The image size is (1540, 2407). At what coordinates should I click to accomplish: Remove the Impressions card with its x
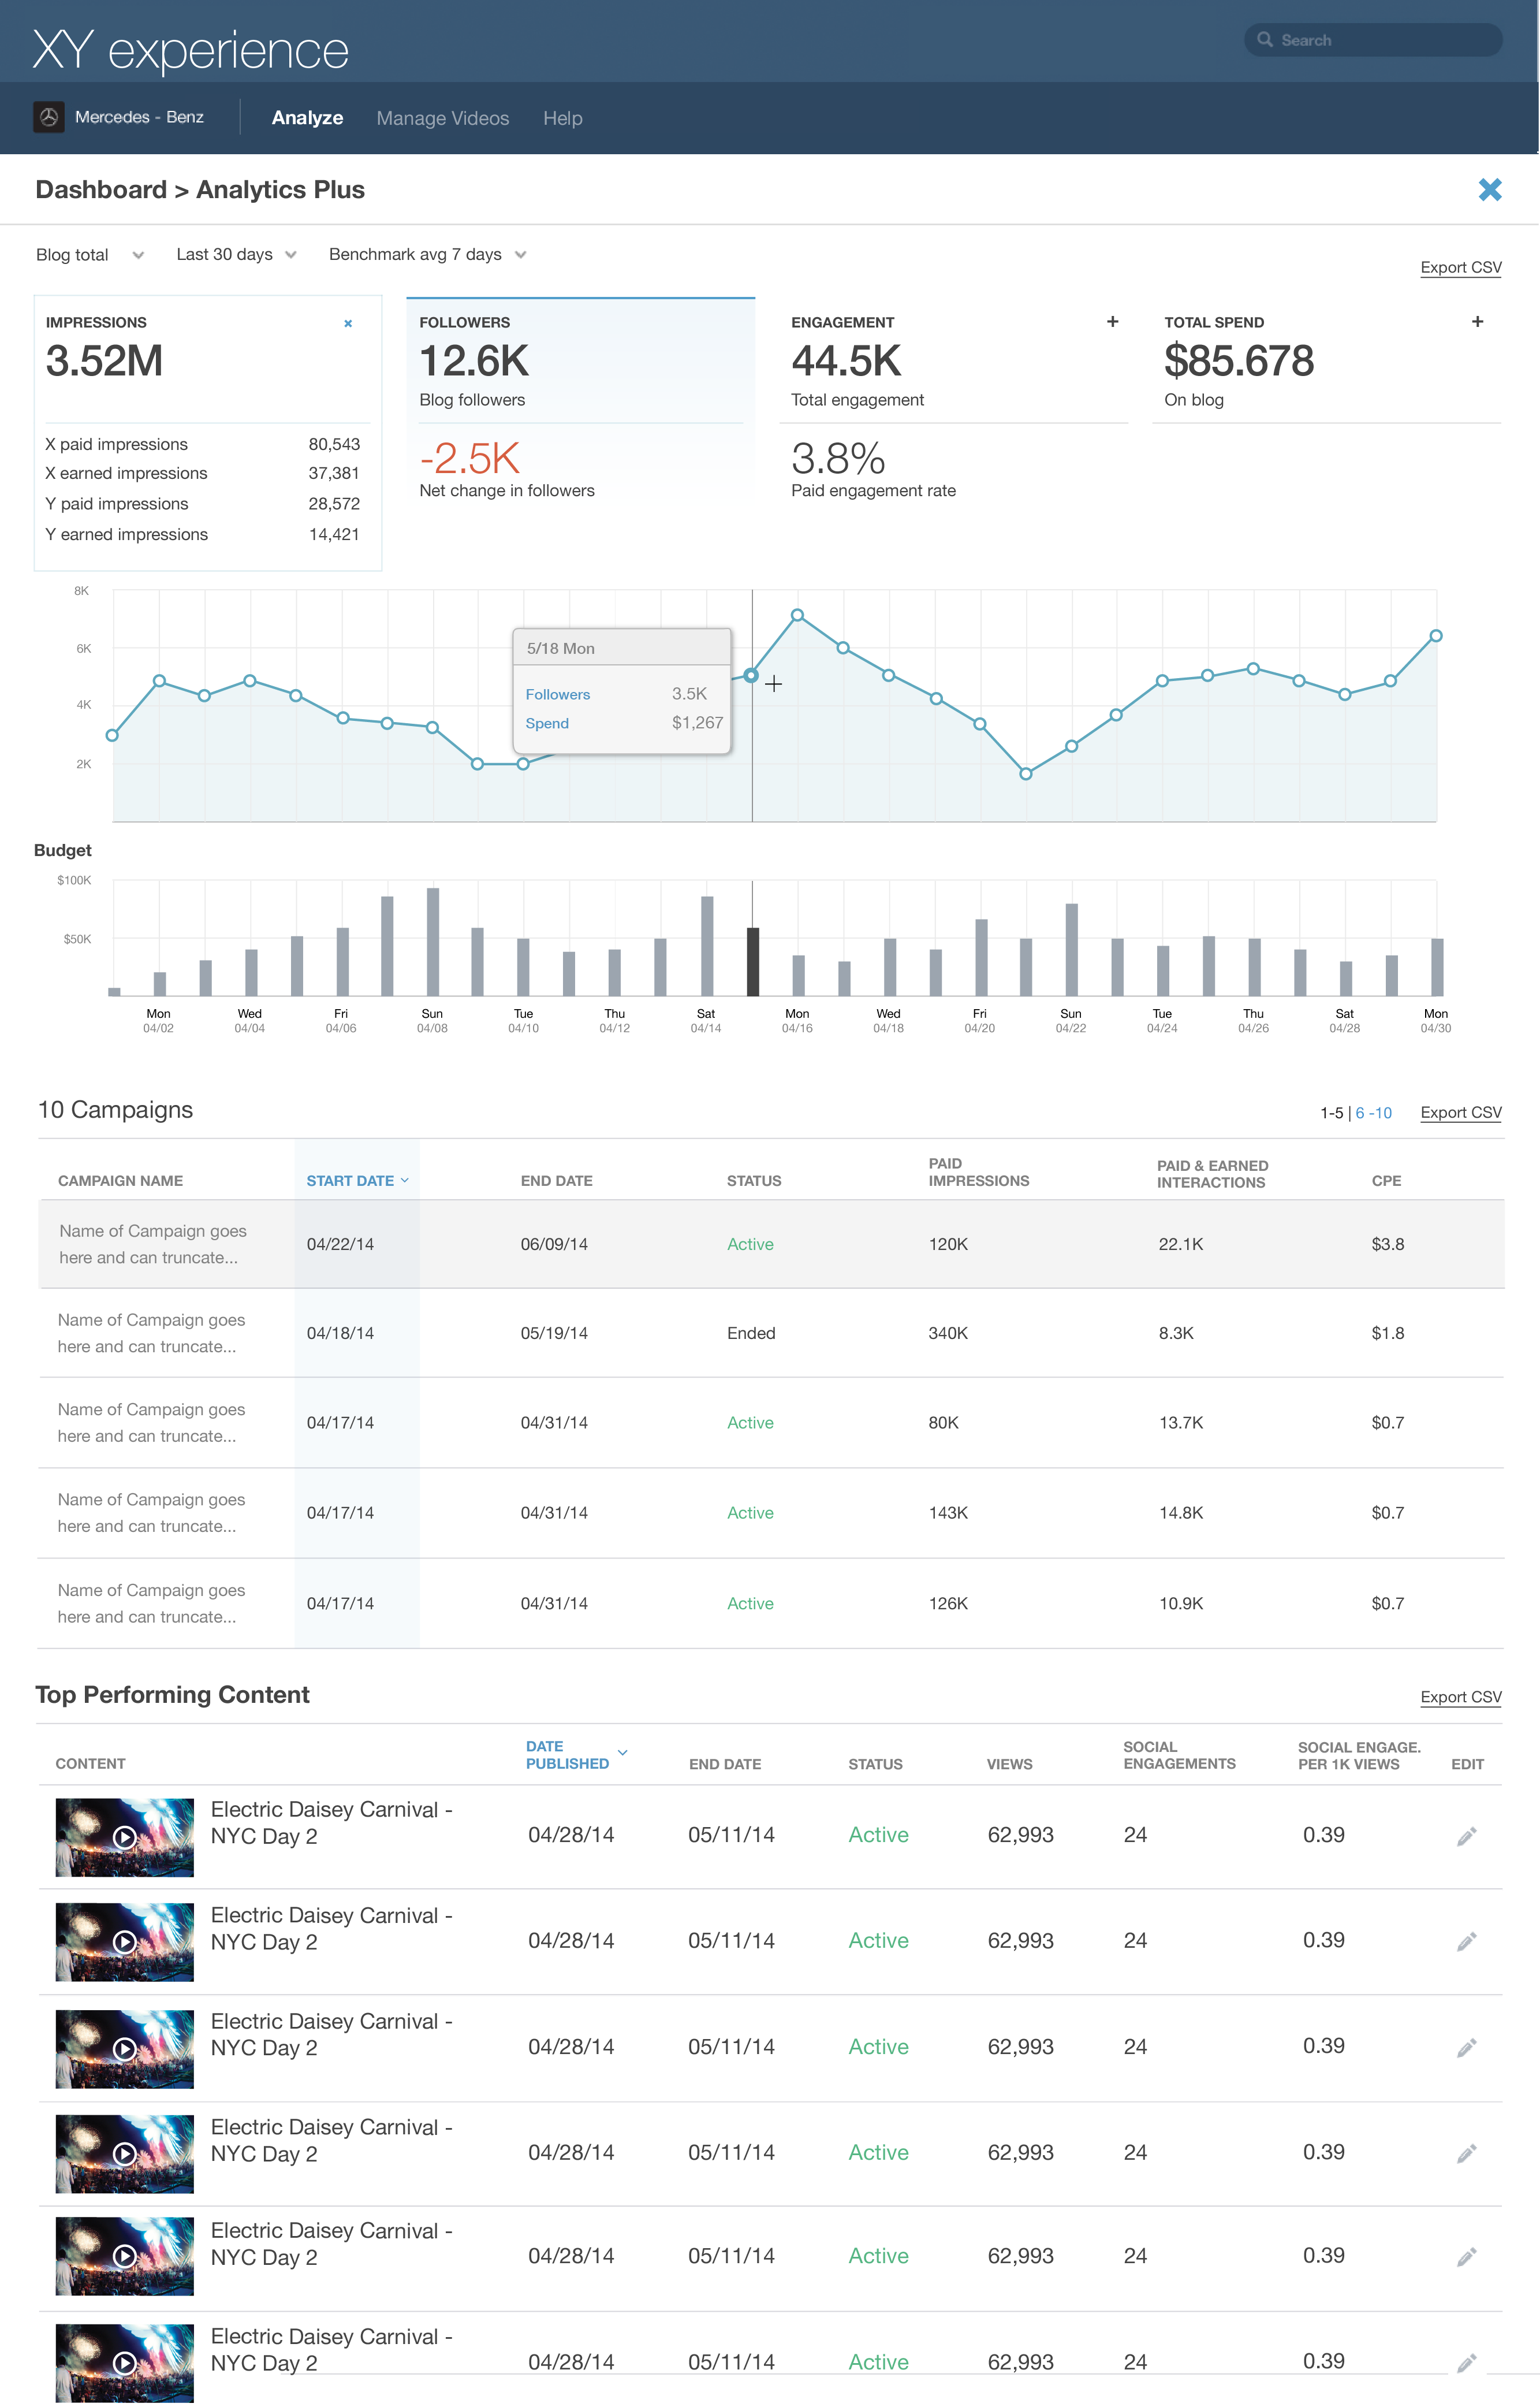pos(348,323)
